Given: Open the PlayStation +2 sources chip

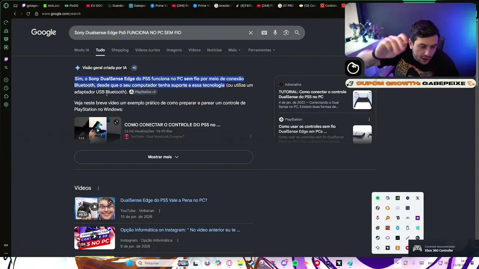Looking at the screenshot, I should coord(143,92).
